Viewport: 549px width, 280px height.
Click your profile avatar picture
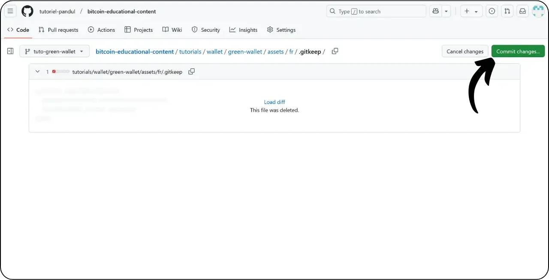click(x=538, y=11)
